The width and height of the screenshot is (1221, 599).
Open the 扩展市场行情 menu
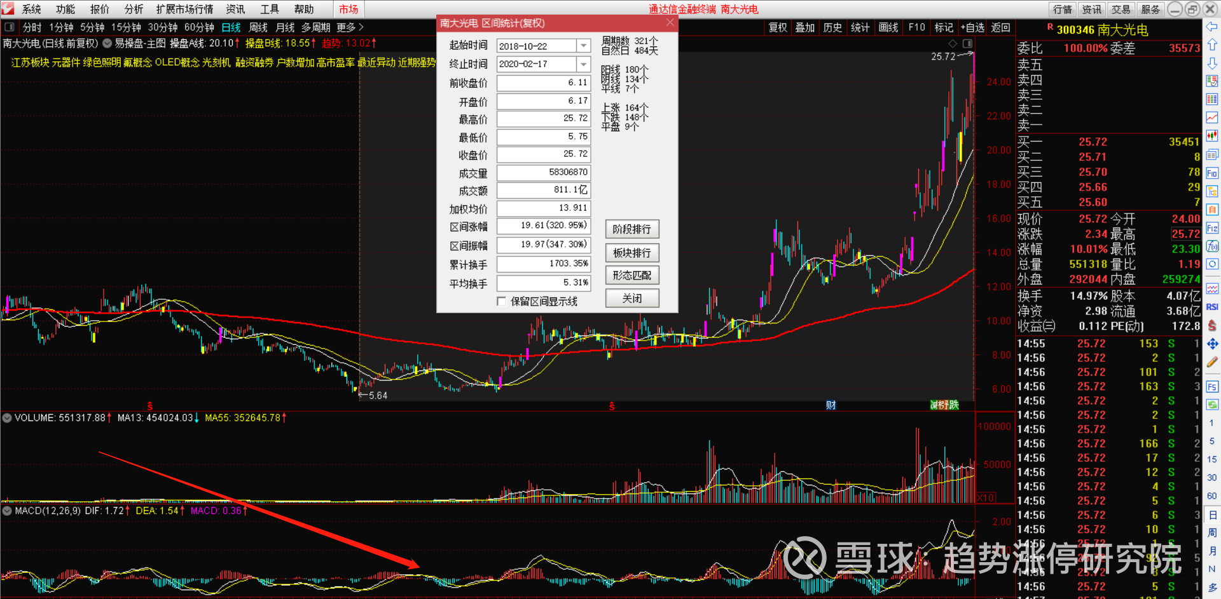(184, 9)
